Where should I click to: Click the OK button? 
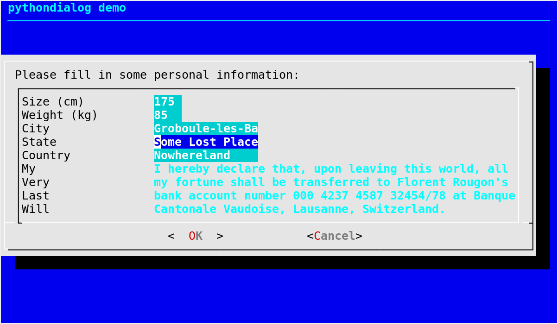(196, 236)
